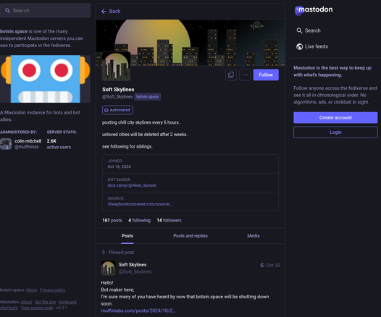Click the magnifier icon in left search box
Screen dimensions: 381x317
point(7,11)
